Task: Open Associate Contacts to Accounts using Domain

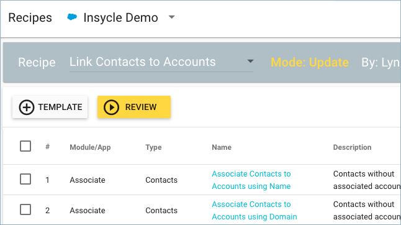Action: coord(255,211)
